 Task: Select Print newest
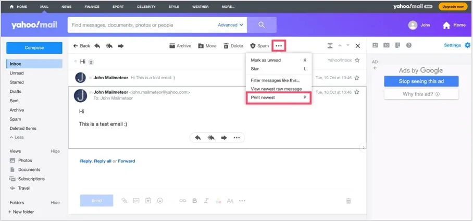(279, 97)
